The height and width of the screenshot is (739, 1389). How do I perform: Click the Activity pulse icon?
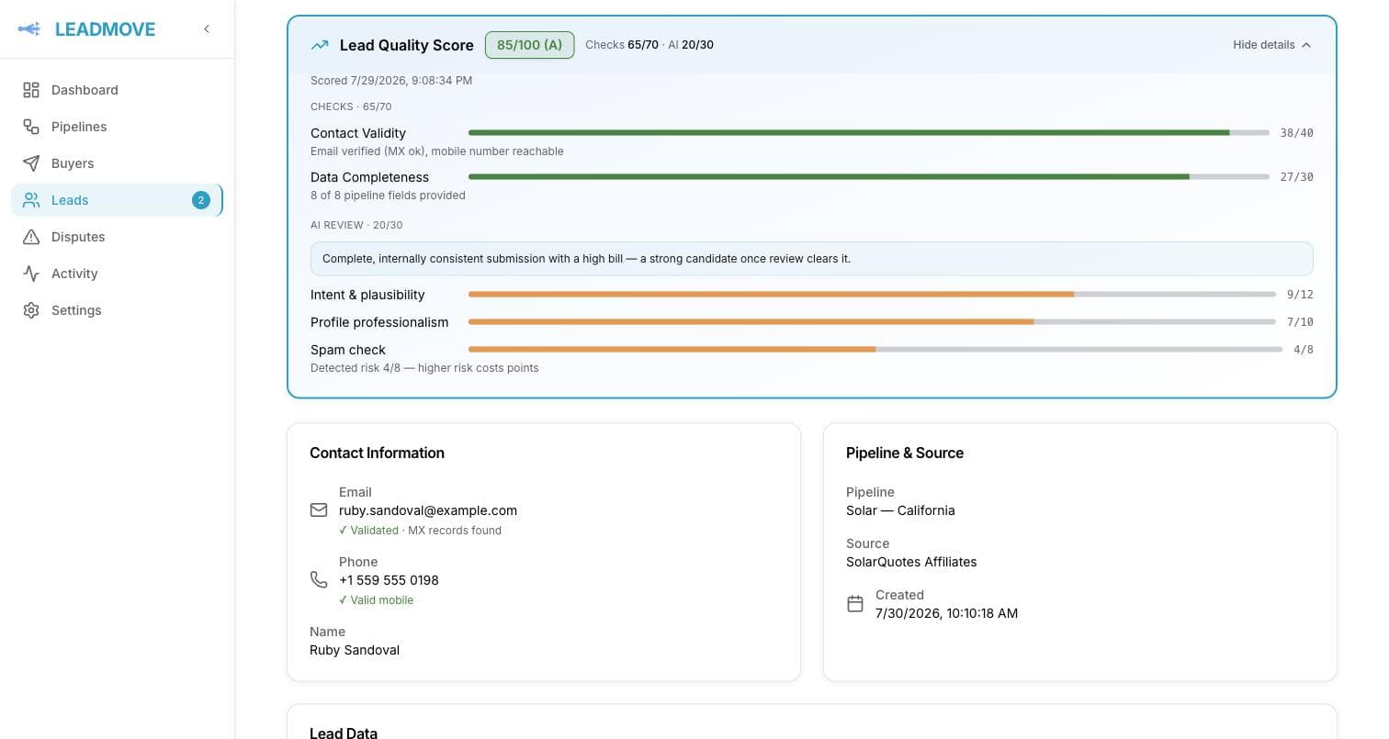point(31,274)
